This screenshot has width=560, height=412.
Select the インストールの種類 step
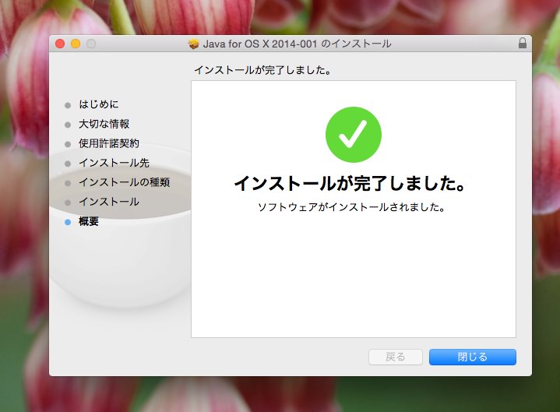[x=125, y=182]
